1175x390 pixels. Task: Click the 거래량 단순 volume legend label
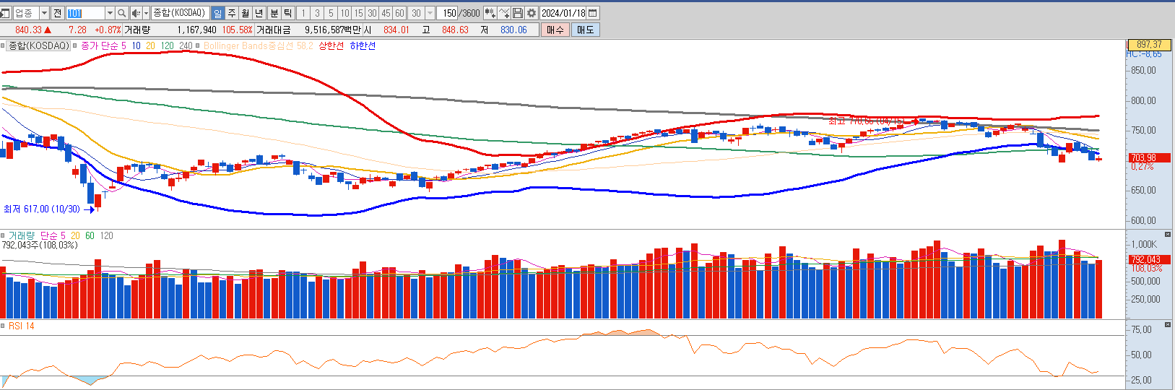pos(37,235)
